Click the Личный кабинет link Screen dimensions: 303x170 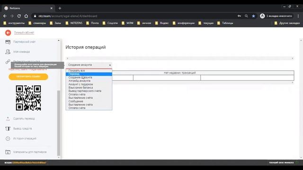click(24, 33)
